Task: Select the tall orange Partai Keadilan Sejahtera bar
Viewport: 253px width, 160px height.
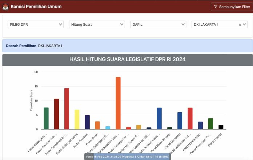Action: click(x=118, y=103)
